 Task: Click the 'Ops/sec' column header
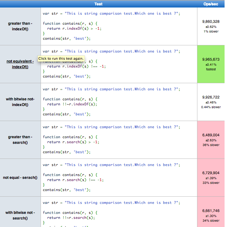[211, 4]
